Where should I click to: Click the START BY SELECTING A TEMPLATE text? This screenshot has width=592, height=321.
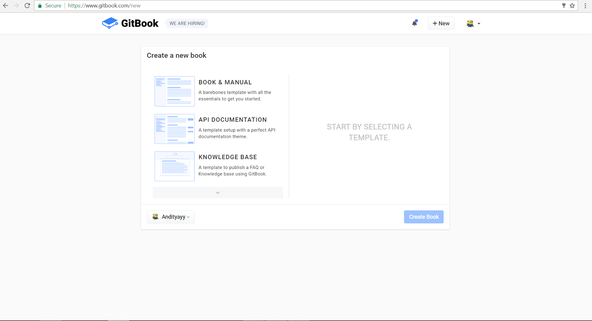click(369, 132)
